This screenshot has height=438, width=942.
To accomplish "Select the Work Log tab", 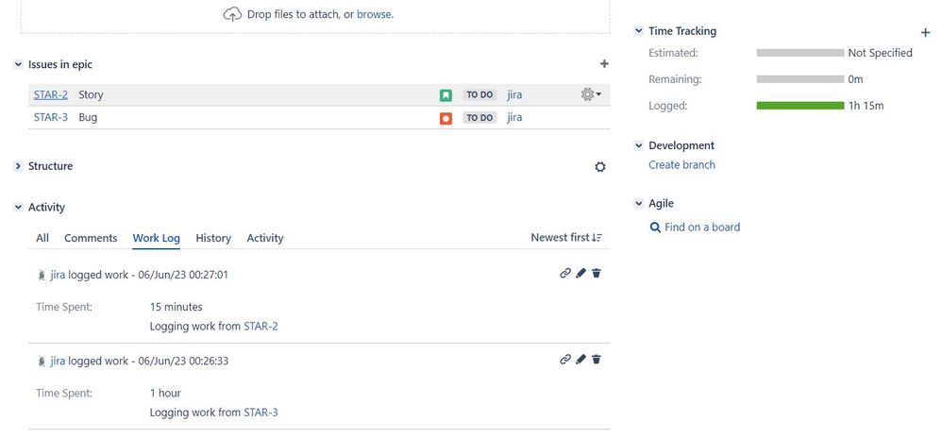I will point(156,238).
